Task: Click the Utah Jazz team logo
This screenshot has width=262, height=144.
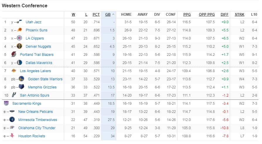Action: (x=19, y=22)
